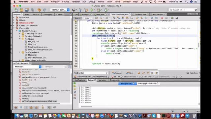The image size is (211, 119).
Task: Click TestOrderRedis.OrderFromRedis breadcrumb
Action: 91,77
